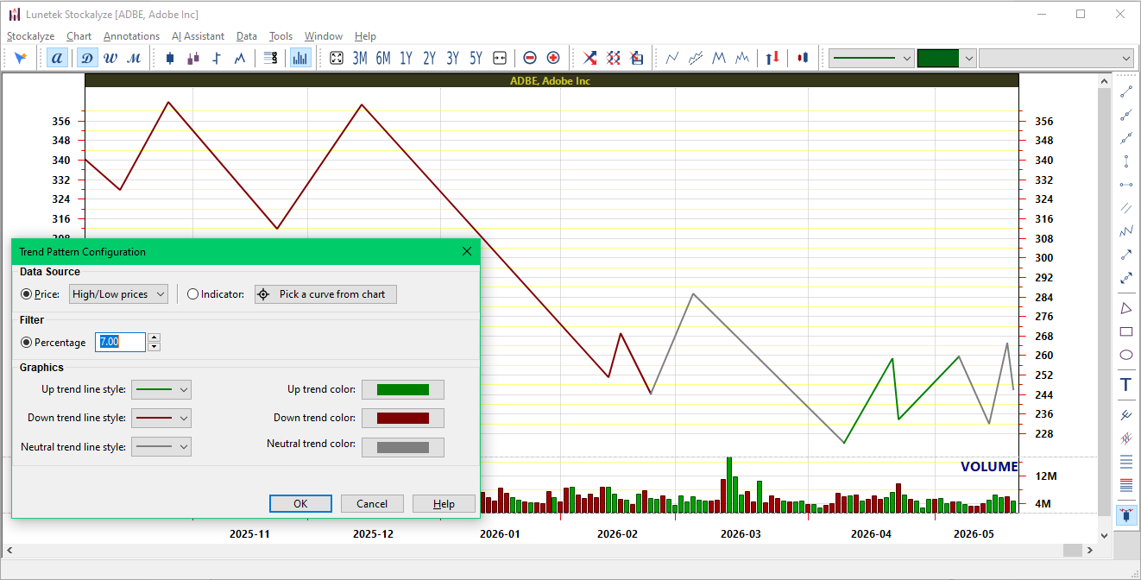
Task: Click Help button in dialog
Action: coord(444,504)
